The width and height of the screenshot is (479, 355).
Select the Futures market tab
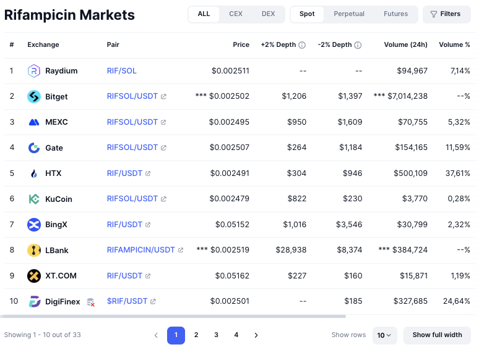click(x=395, y=14)
